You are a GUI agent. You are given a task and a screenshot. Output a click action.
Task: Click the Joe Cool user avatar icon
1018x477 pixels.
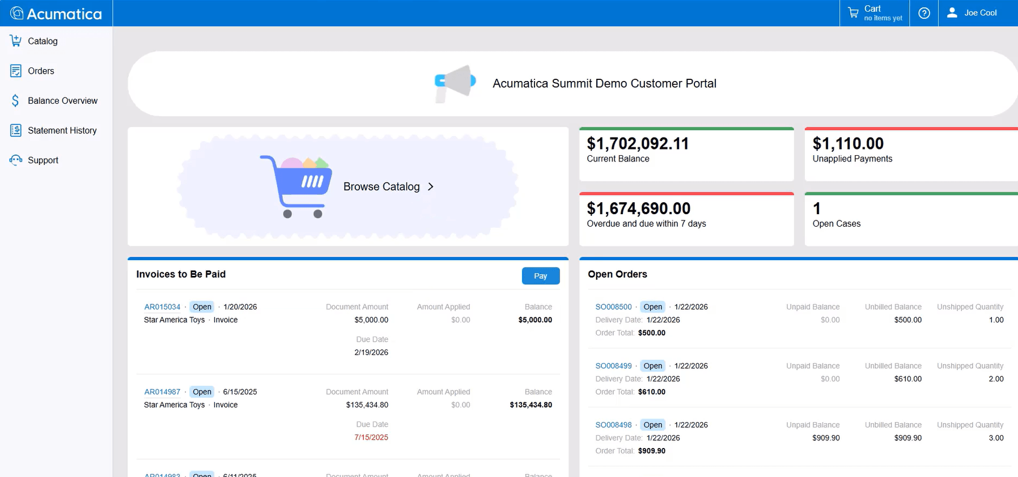[x=952, y=12]
